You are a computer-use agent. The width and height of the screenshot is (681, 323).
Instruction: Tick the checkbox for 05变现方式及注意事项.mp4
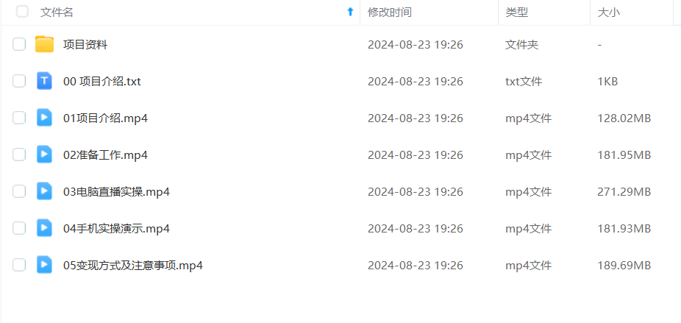pyautogui.click(x=19, y=265)
